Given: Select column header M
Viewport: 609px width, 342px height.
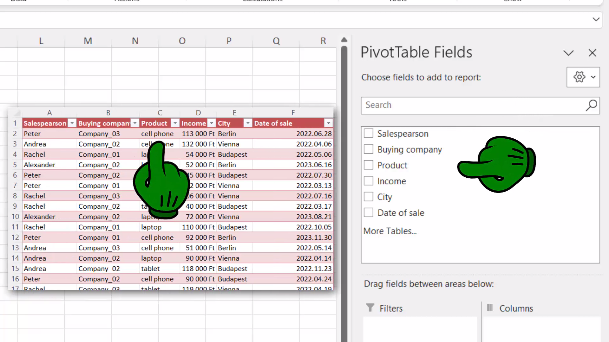Looking at the screenshot, I should (88, 41).
